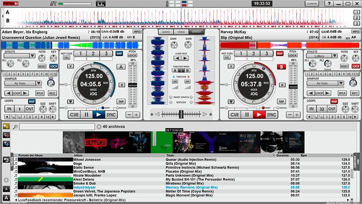Click left channel GAIN knob in mixer

click(174, 45)
